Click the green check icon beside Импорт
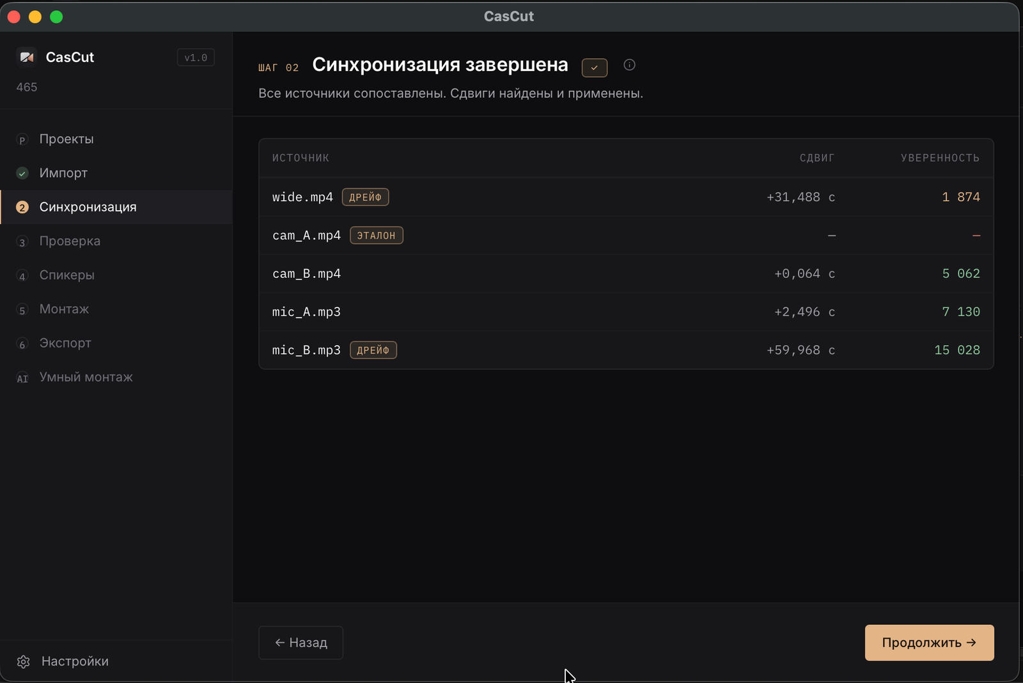The height and width of the screenshot is (683, 1023). (22, 173)
